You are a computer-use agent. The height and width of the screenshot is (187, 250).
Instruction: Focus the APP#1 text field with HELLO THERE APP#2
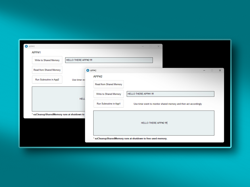coord(109,60)
